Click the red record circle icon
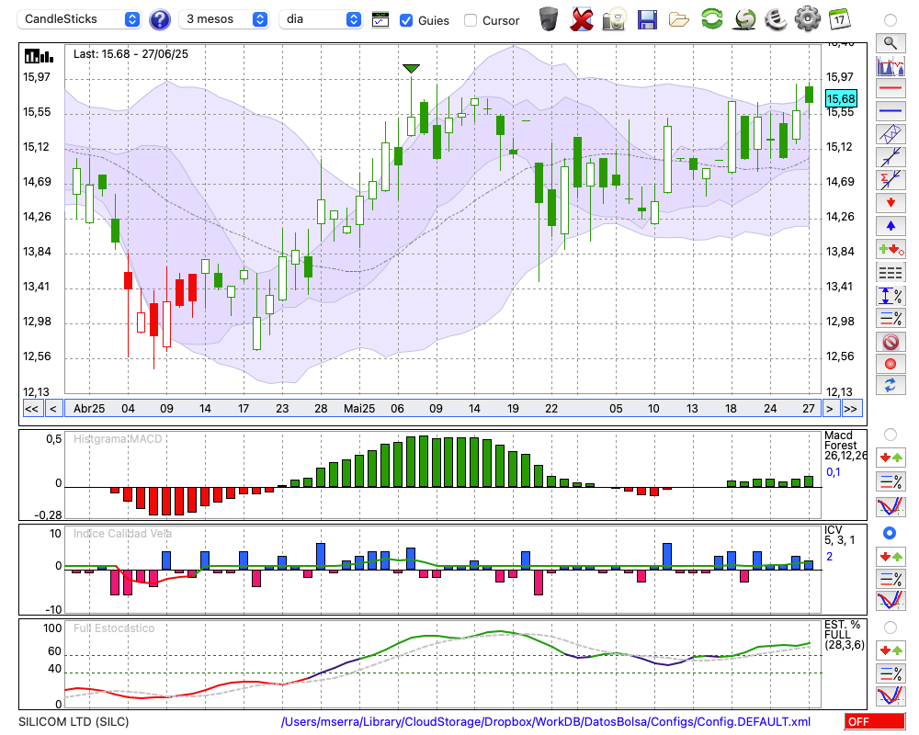The width and height of the screenshot is (919, 735). point(891,364)
